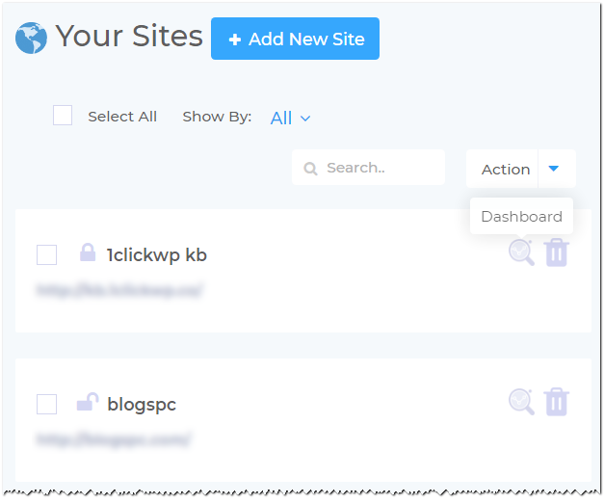Delete blogspc using the trash icon

pyautogui.click(x=557, y=402)
